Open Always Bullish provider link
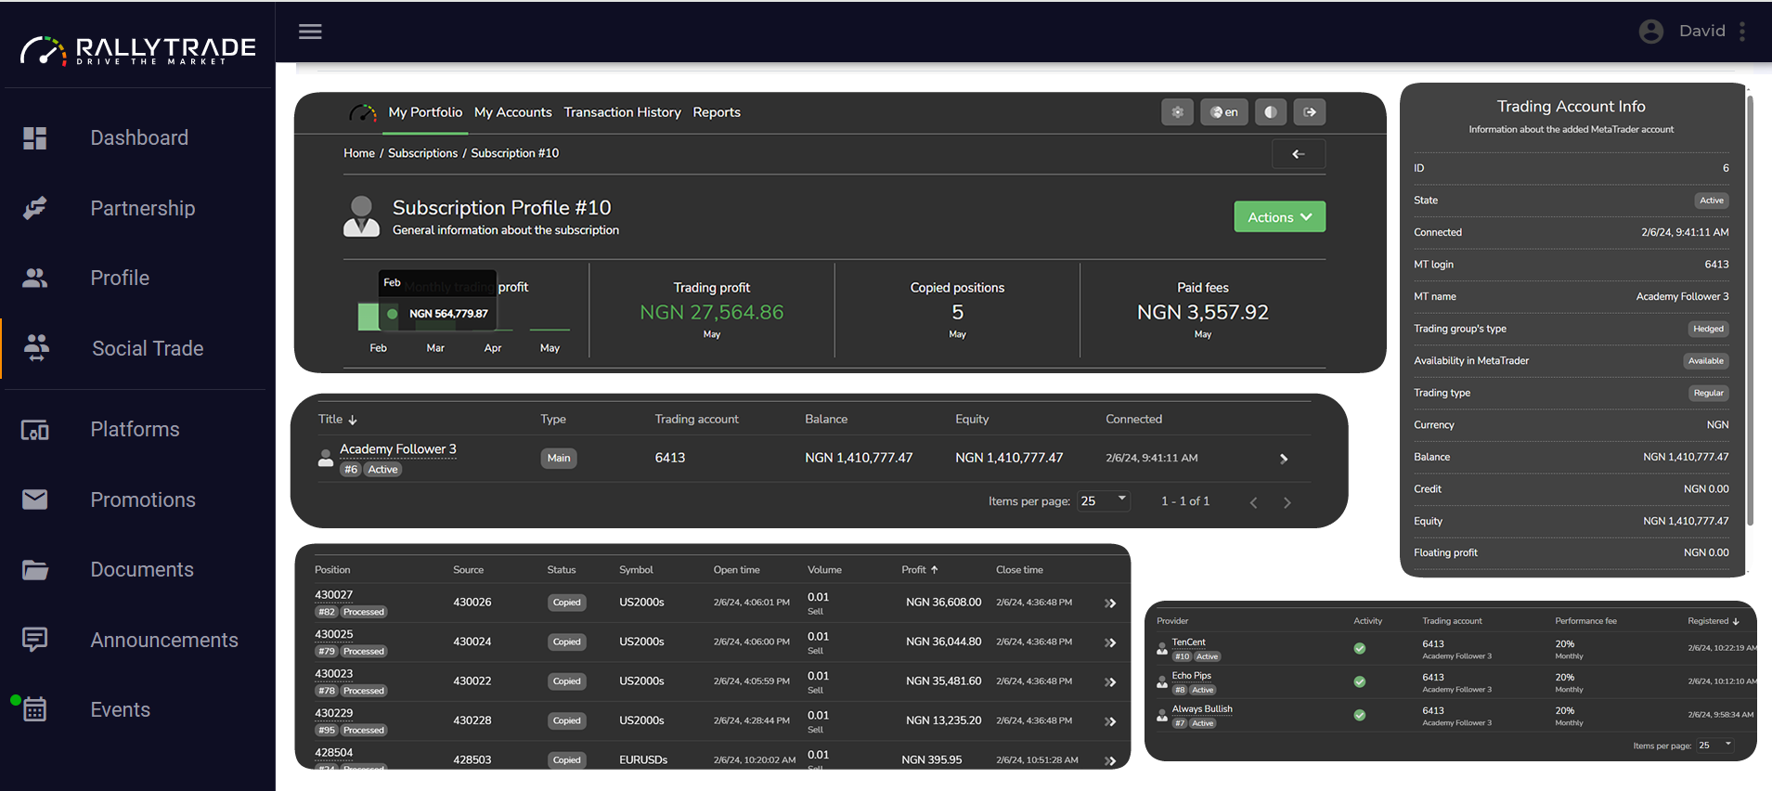The height and width of the screenshot is (791, 1772). 1202,709
